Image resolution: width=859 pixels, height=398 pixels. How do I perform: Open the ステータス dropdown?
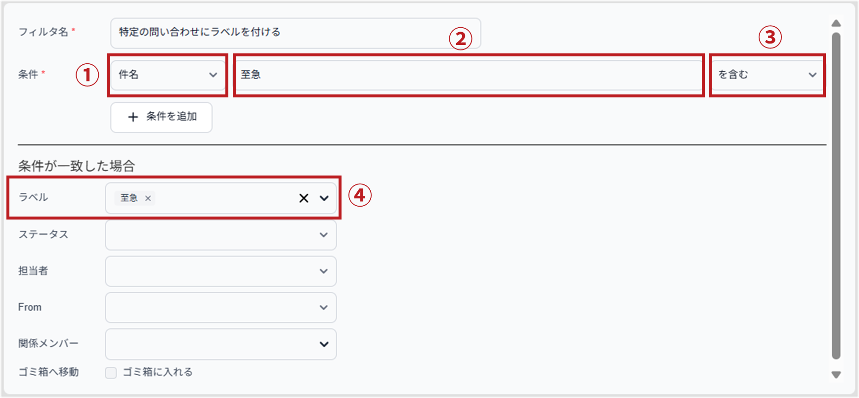click(221, 235)
